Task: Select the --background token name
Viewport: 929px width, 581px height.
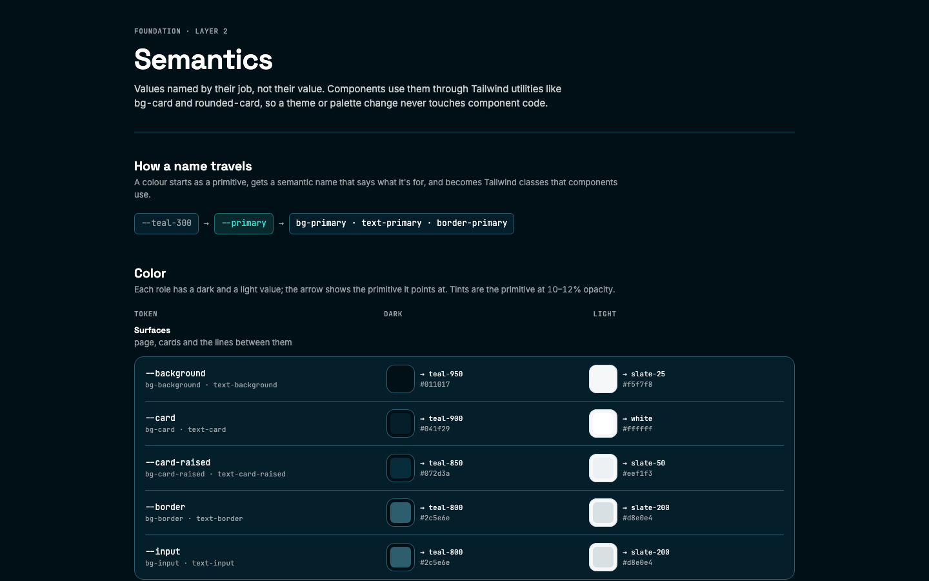Action: pos(175,373)
